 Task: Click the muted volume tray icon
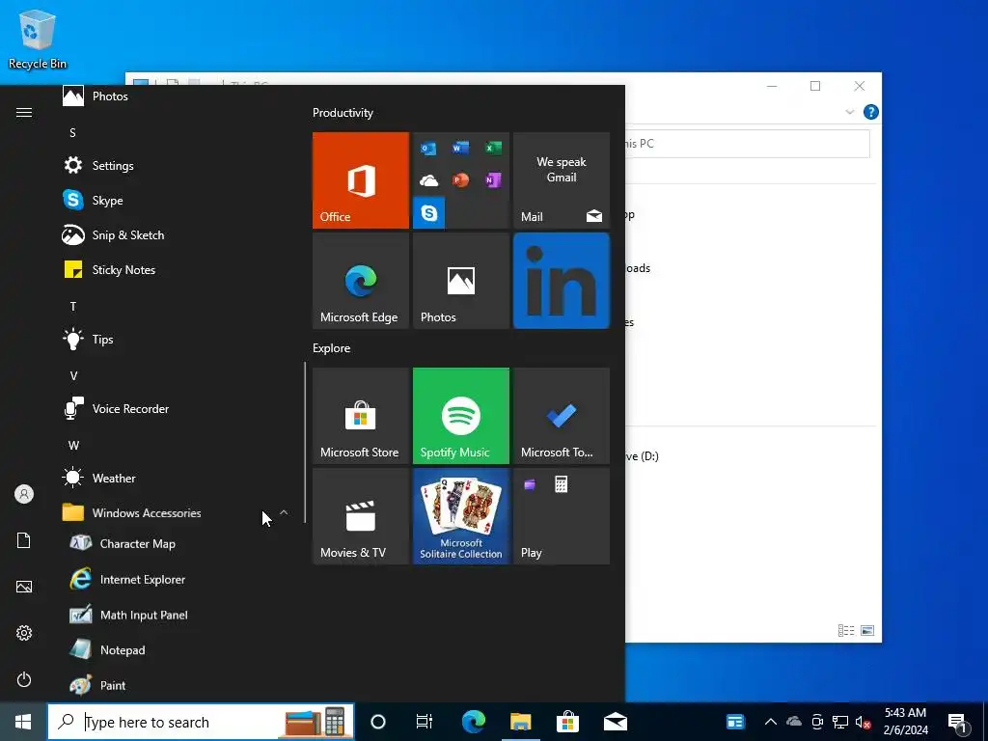tap(863, 722)
